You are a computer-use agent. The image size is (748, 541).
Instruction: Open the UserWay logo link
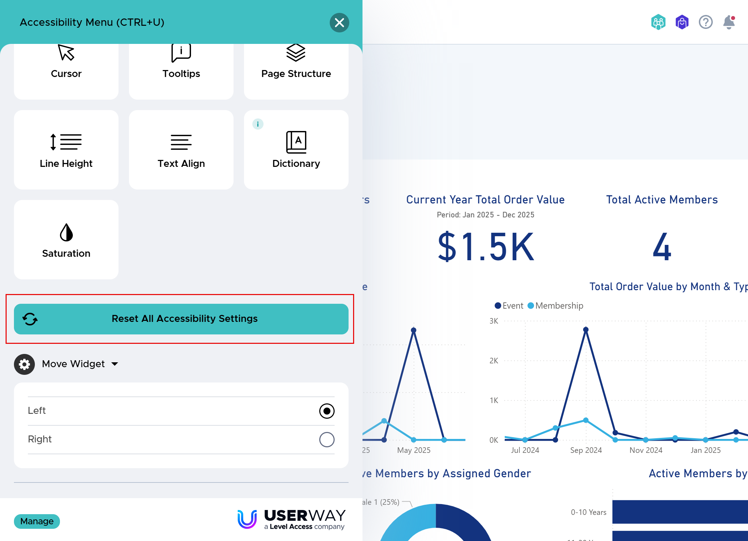pos(291,519)
